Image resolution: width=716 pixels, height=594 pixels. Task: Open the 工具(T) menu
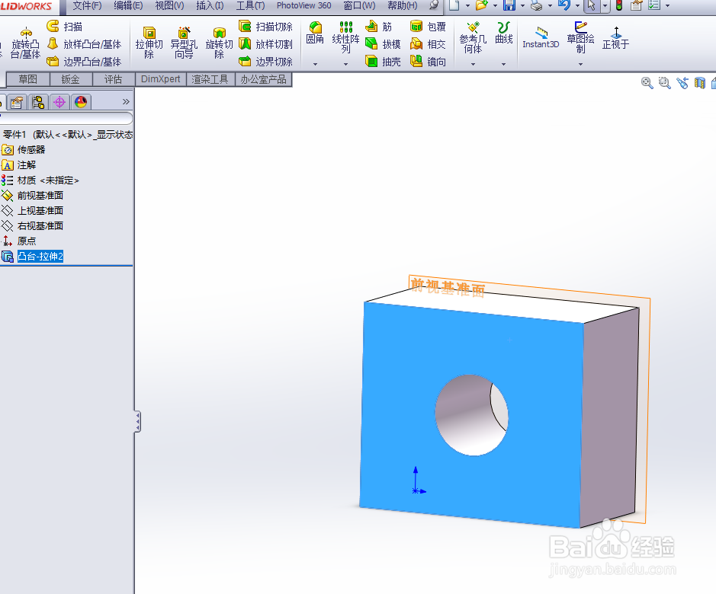coord(250,5)
